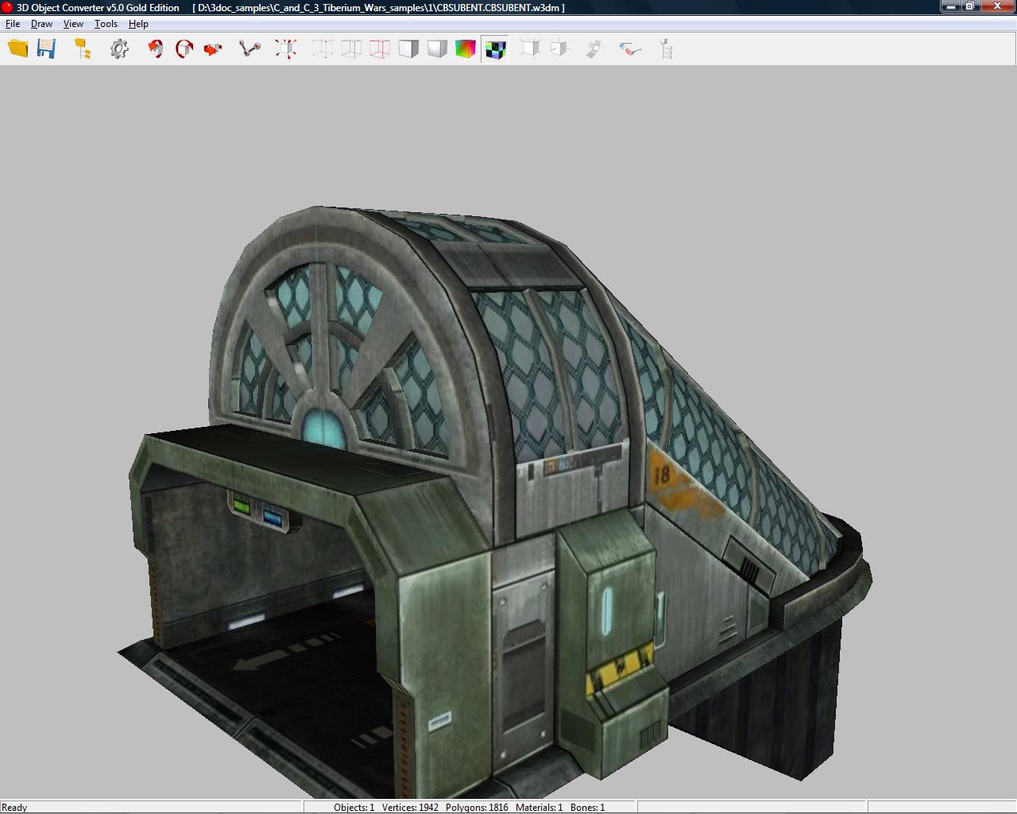The width and height of the screenshot is (1017, 814).
Task: Open the File menu
Action: [13, 24]
